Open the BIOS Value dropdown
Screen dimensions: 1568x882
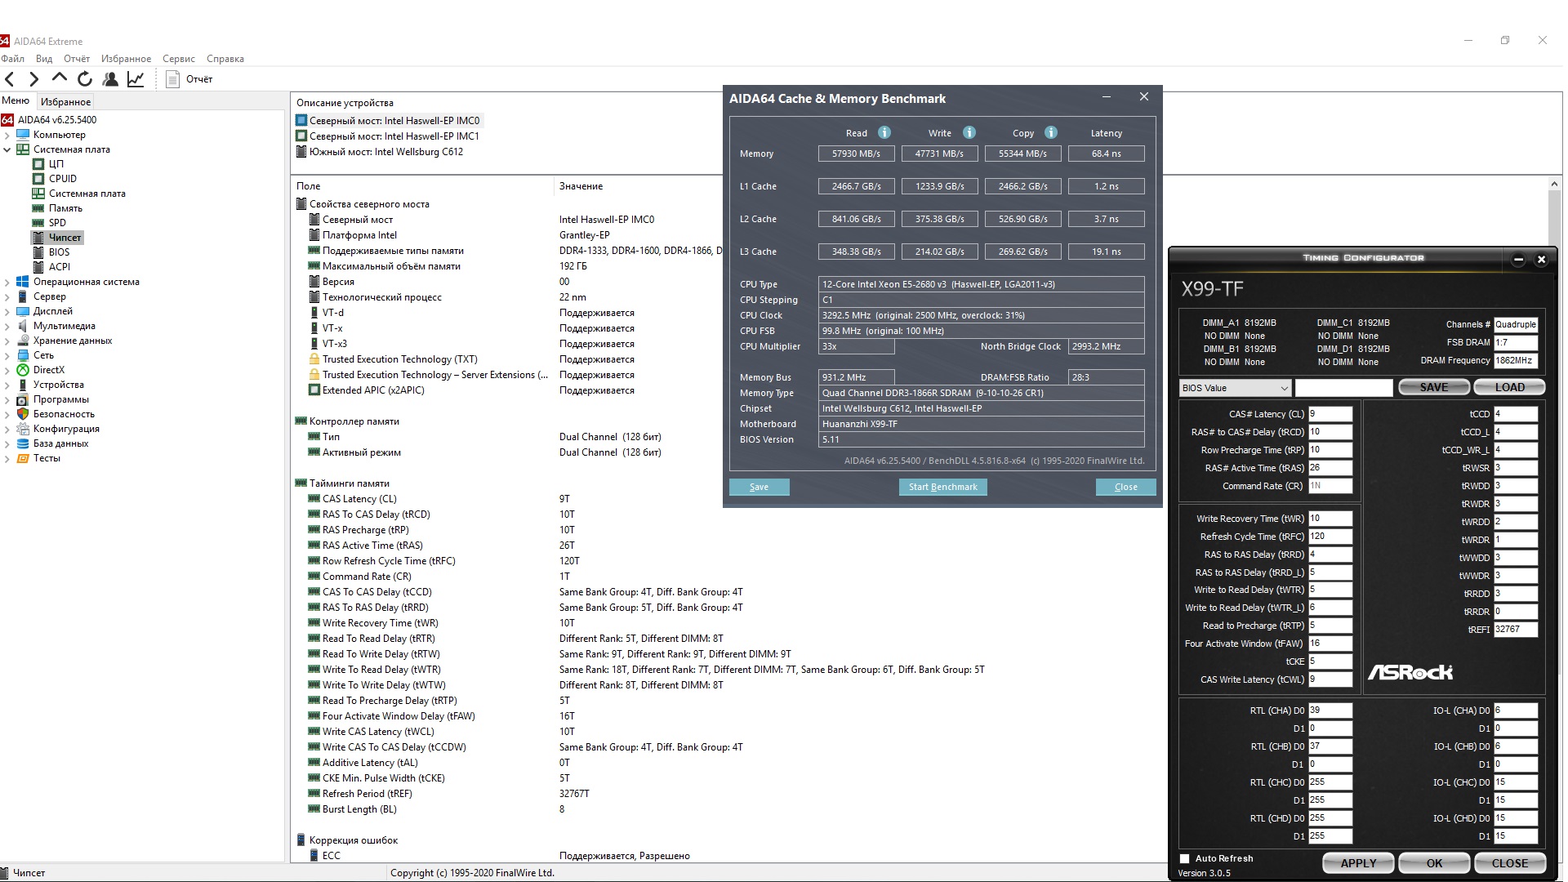pos(1234,388)
